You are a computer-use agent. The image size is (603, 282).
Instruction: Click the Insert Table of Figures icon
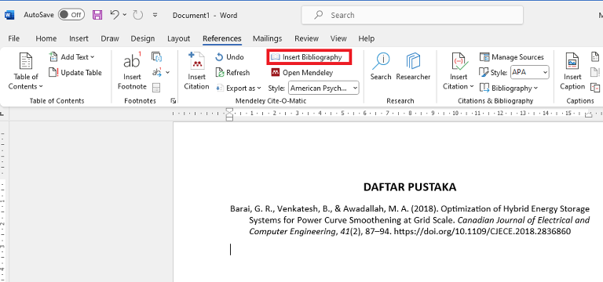click(595, 56)
